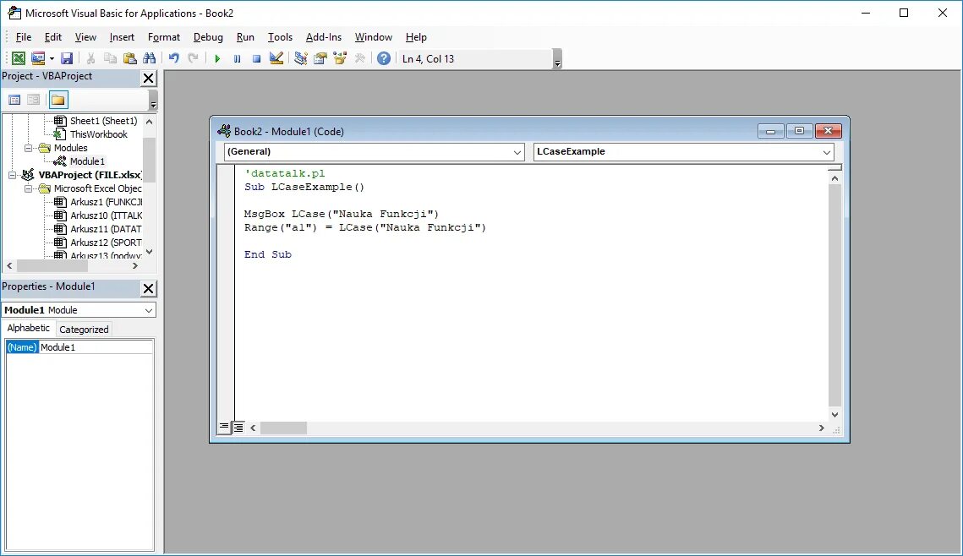
Task: Click the Copy icon in toolbar
Action: pyautogui.click(x=110, y=58)
